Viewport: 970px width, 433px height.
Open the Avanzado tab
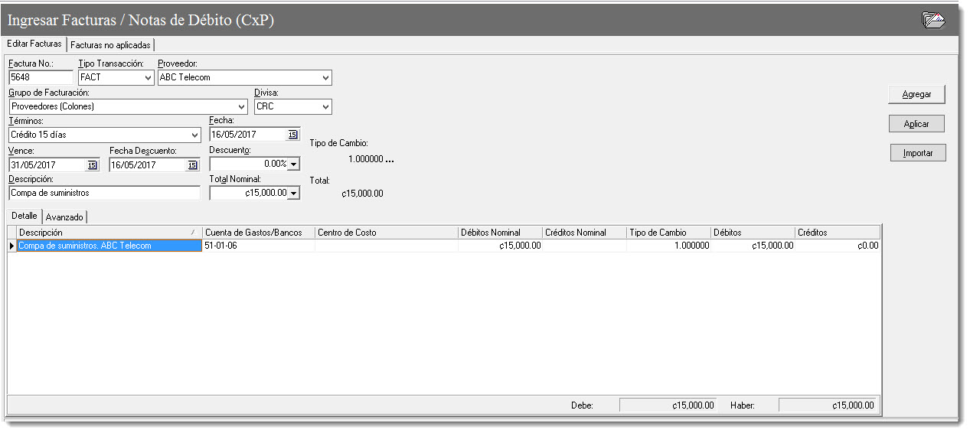click(x=64, y=217)
